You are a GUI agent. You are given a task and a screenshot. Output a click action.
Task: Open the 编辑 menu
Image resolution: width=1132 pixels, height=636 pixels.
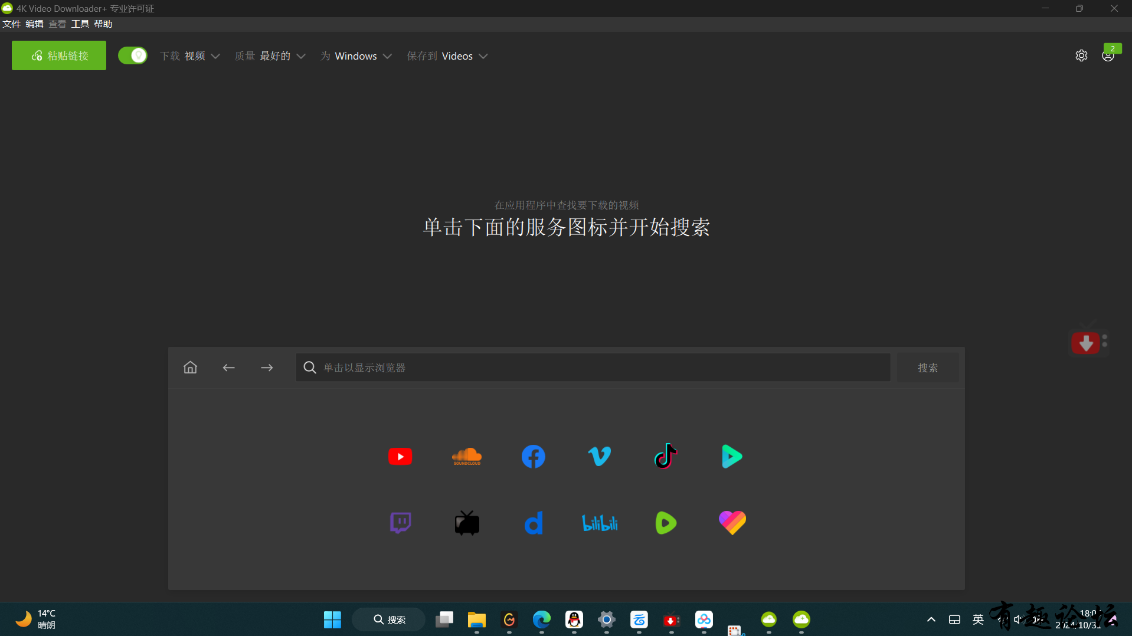pyautogui.click(x=34, y=24)
